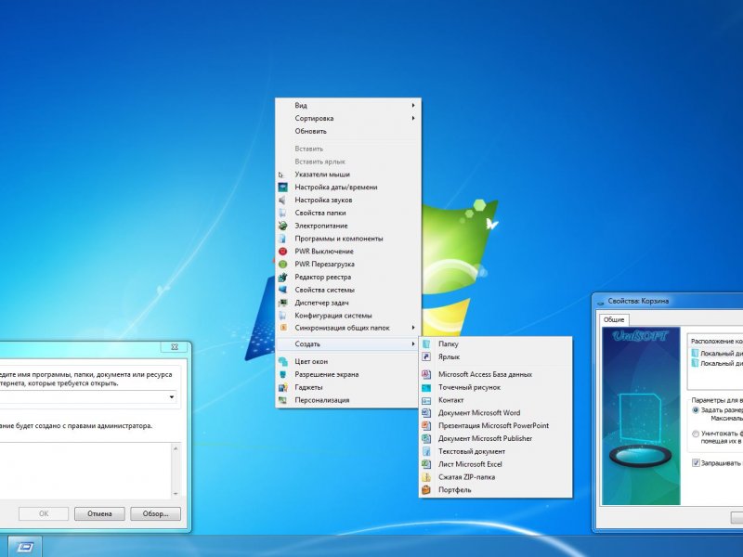Click the Word document icon in submenu

[x=426, y=413]
